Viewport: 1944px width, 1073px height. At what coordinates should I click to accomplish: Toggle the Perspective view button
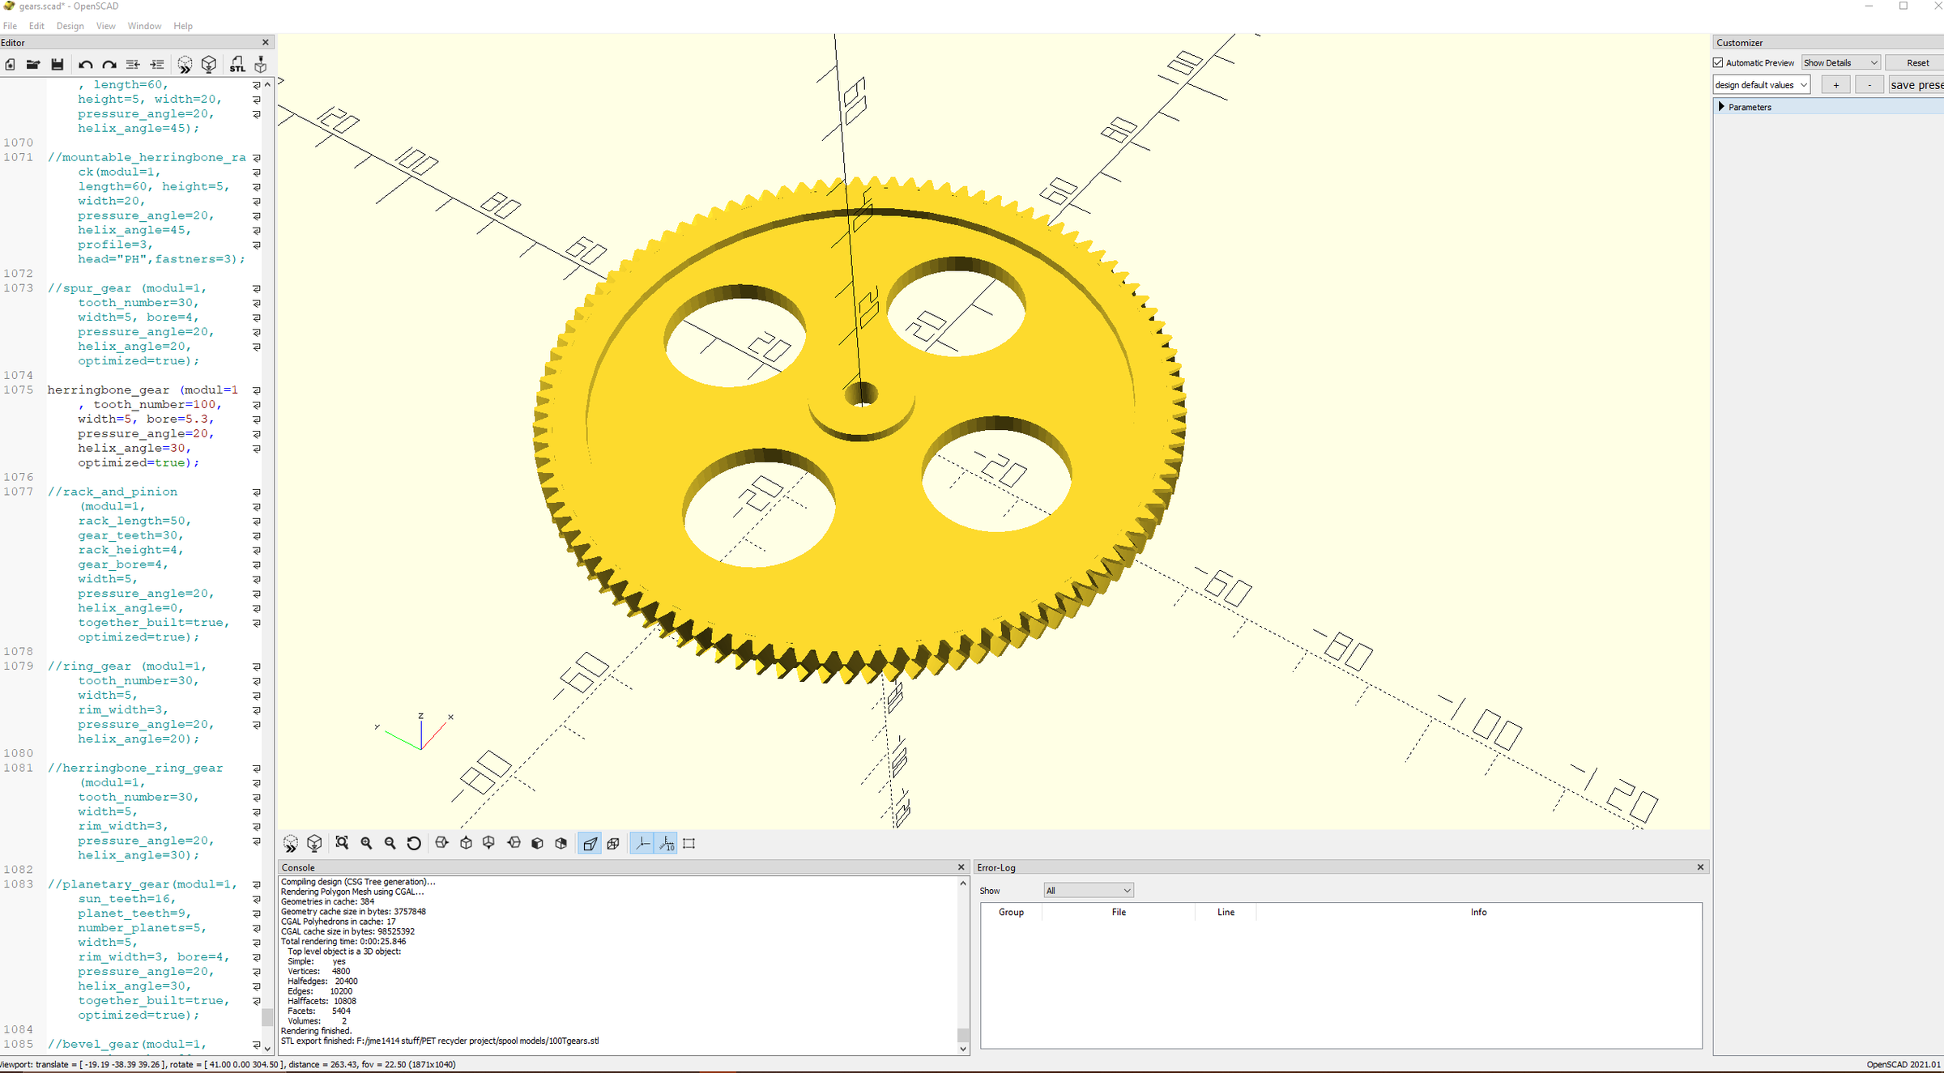tap(590, 843)
